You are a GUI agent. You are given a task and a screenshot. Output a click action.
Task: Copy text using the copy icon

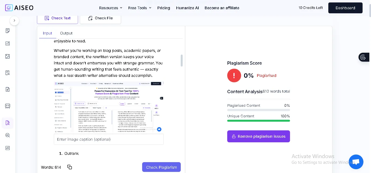(x=70, y=167)
